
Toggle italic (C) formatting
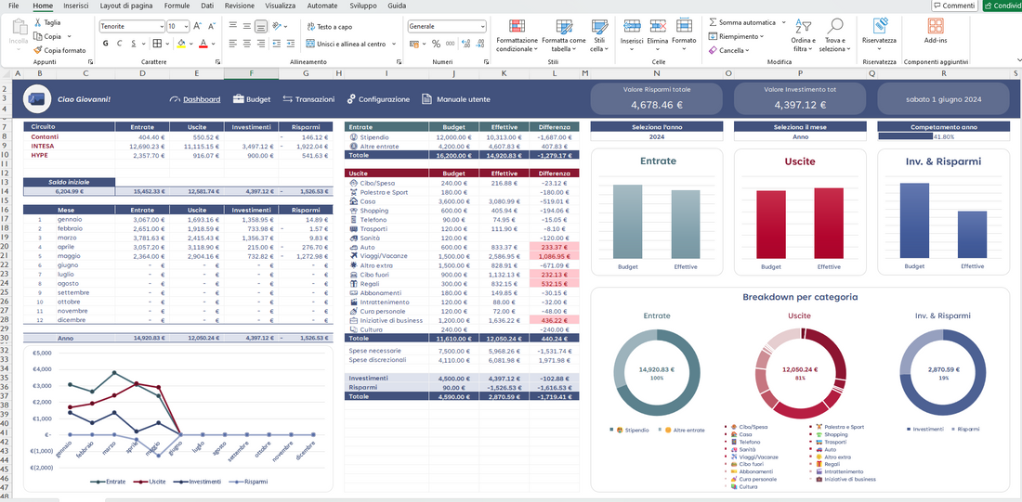point(118,44)
